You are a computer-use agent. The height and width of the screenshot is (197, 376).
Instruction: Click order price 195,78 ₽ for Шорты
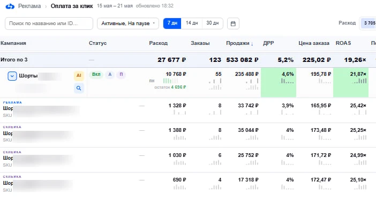point(321,74)
